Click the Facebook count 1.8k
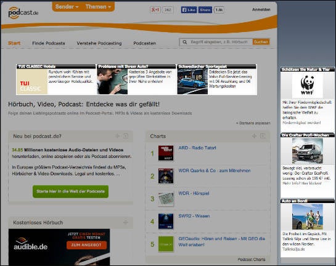The width and height of the screenshot is (336, 266). 219,10
